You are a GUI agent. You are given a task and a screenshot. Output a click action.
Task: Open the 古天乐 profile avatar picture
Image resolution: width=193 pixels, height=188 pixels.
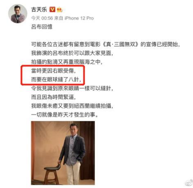(x=18, y=14)
